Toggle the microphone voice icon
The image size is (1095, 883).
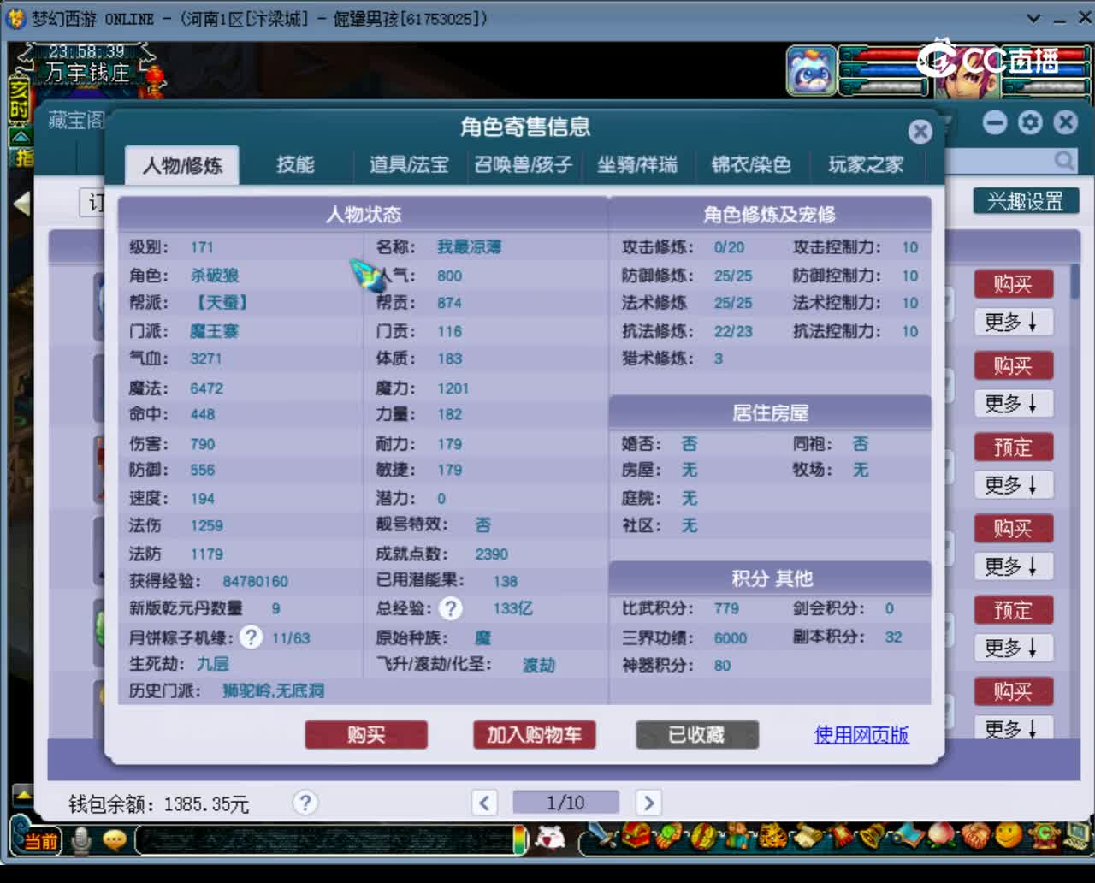(x=81, y=841)
